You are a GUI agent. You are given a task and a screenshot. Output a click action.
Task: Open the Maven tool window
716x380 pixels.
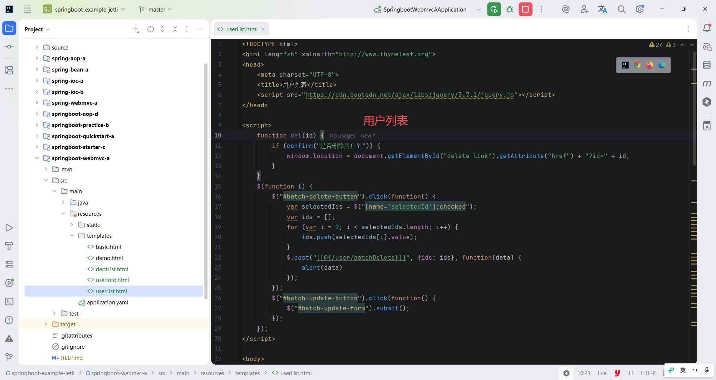[707, 83]
